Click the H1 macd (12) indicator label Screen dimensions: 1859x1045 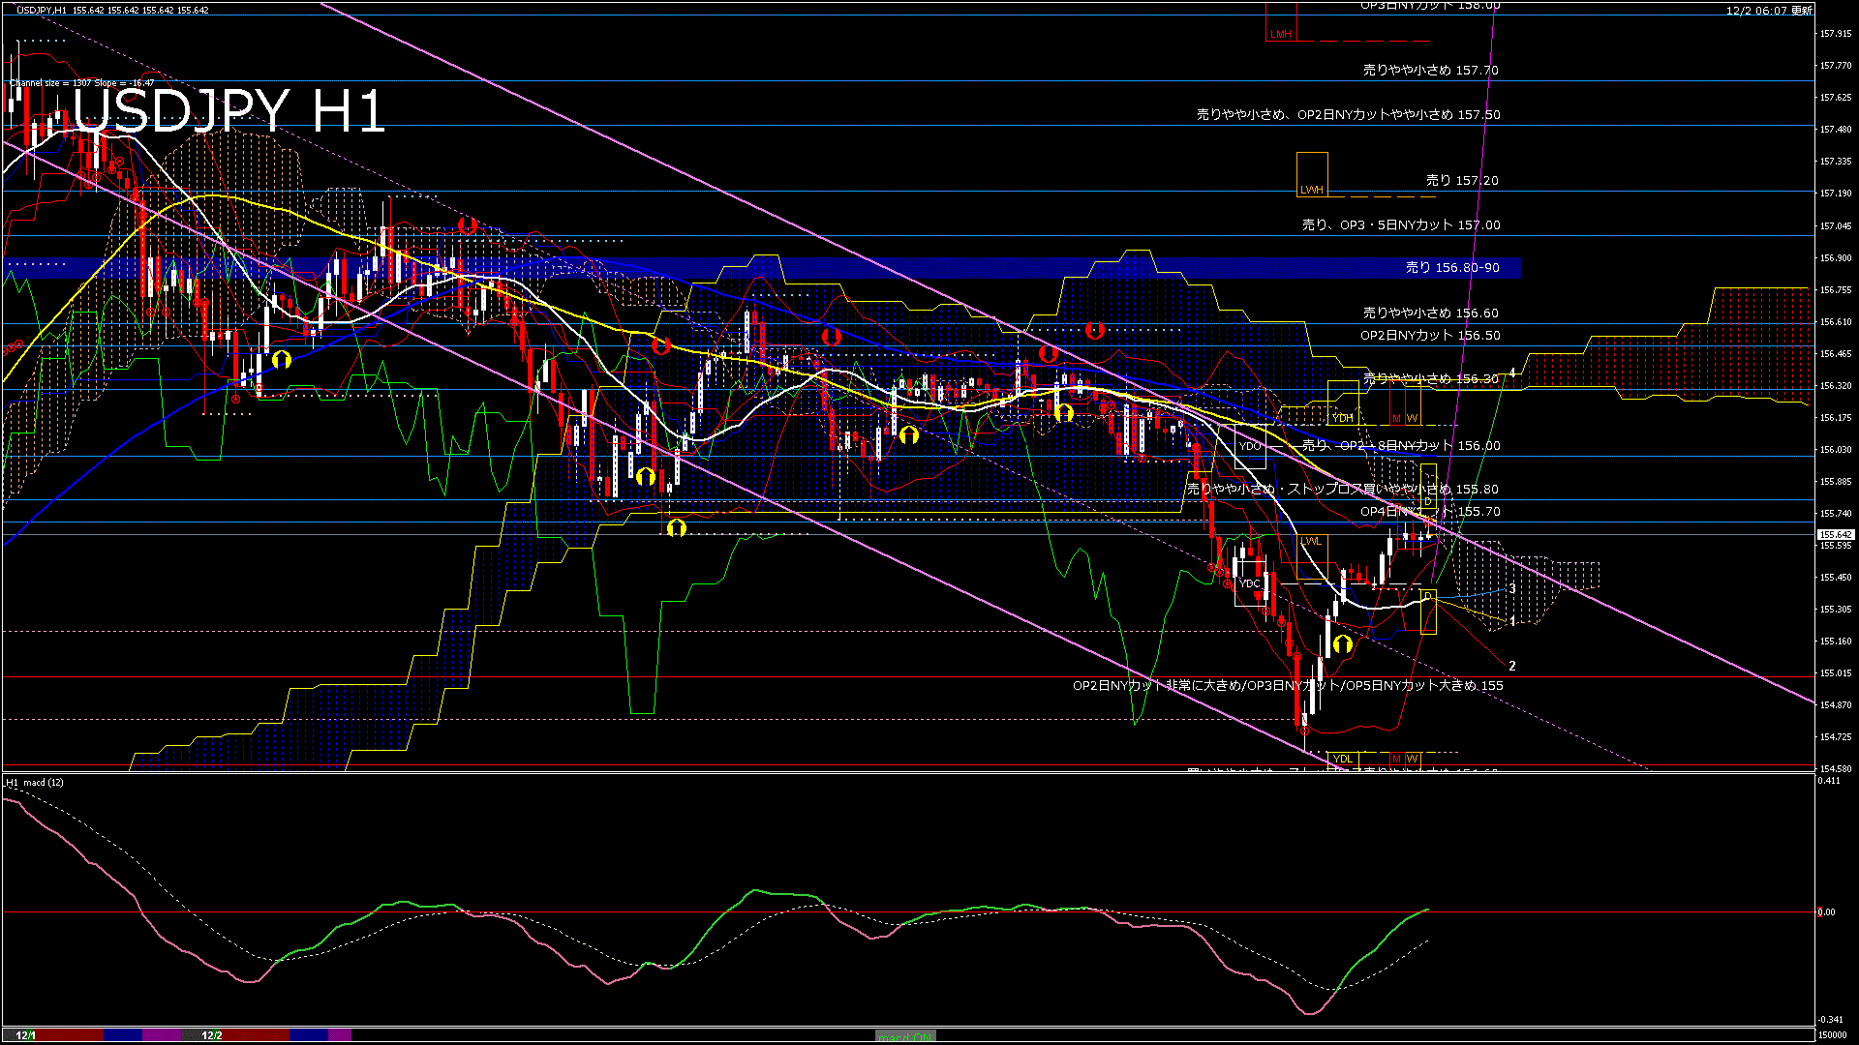35,782
